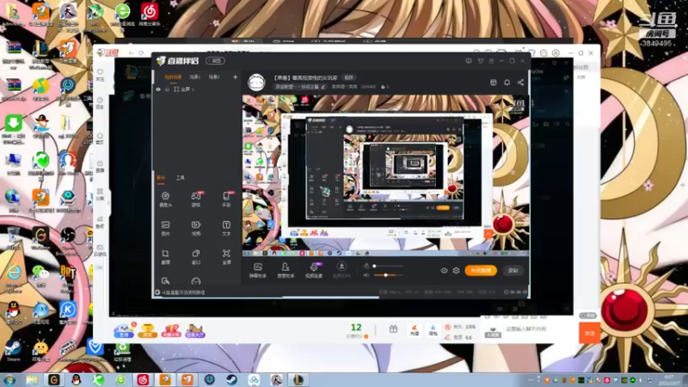
Task: Click the orange stop-live button
Action: click(481, 270)
